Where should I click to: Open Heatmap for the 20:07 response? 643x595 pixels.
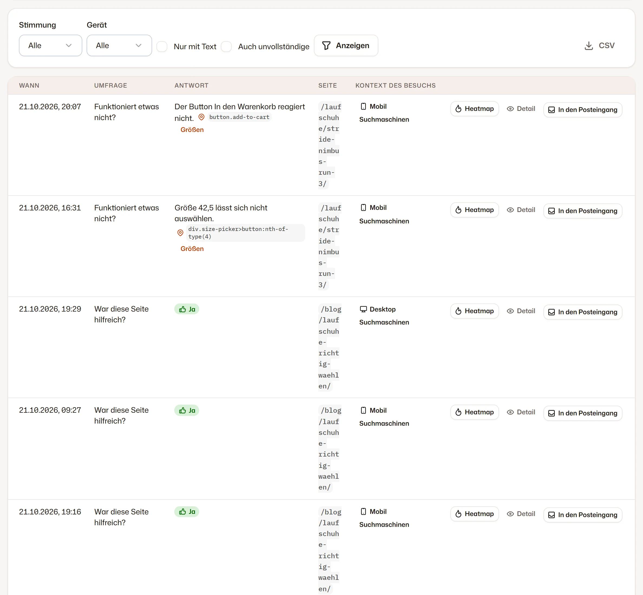point(474,109)
